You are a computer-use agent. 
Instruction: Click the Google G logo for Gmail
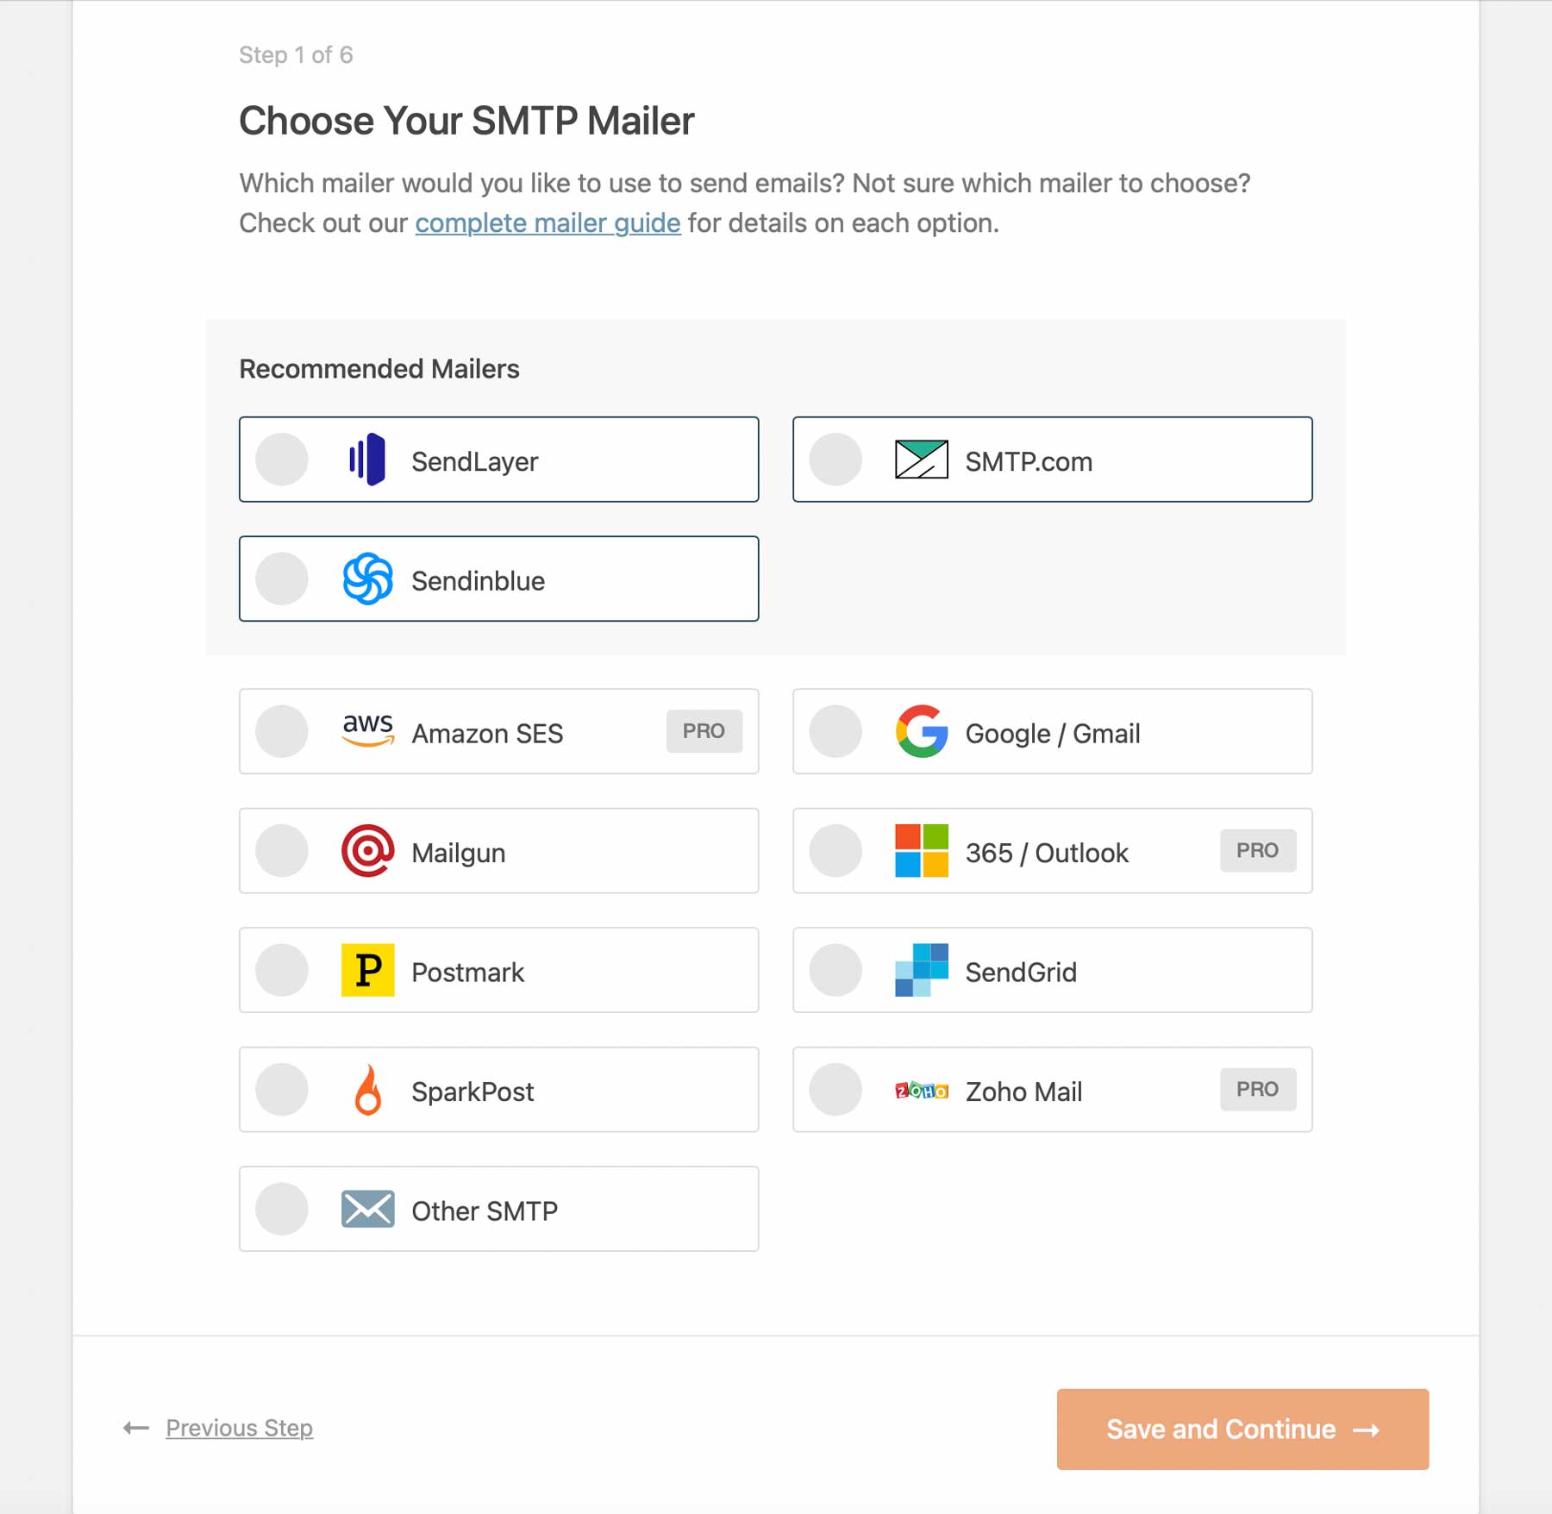[x=921, y=732]
